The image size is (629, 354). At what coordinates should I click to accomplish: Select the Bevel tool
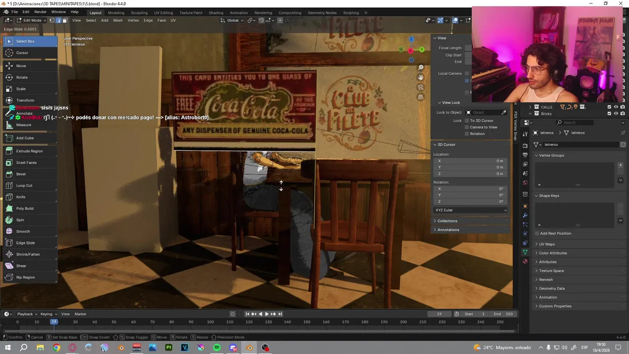coord(29,174)
